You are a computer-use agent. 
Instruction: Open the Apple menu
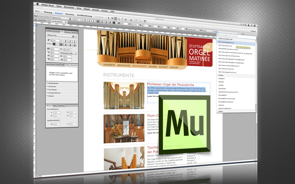click(37, 4)
